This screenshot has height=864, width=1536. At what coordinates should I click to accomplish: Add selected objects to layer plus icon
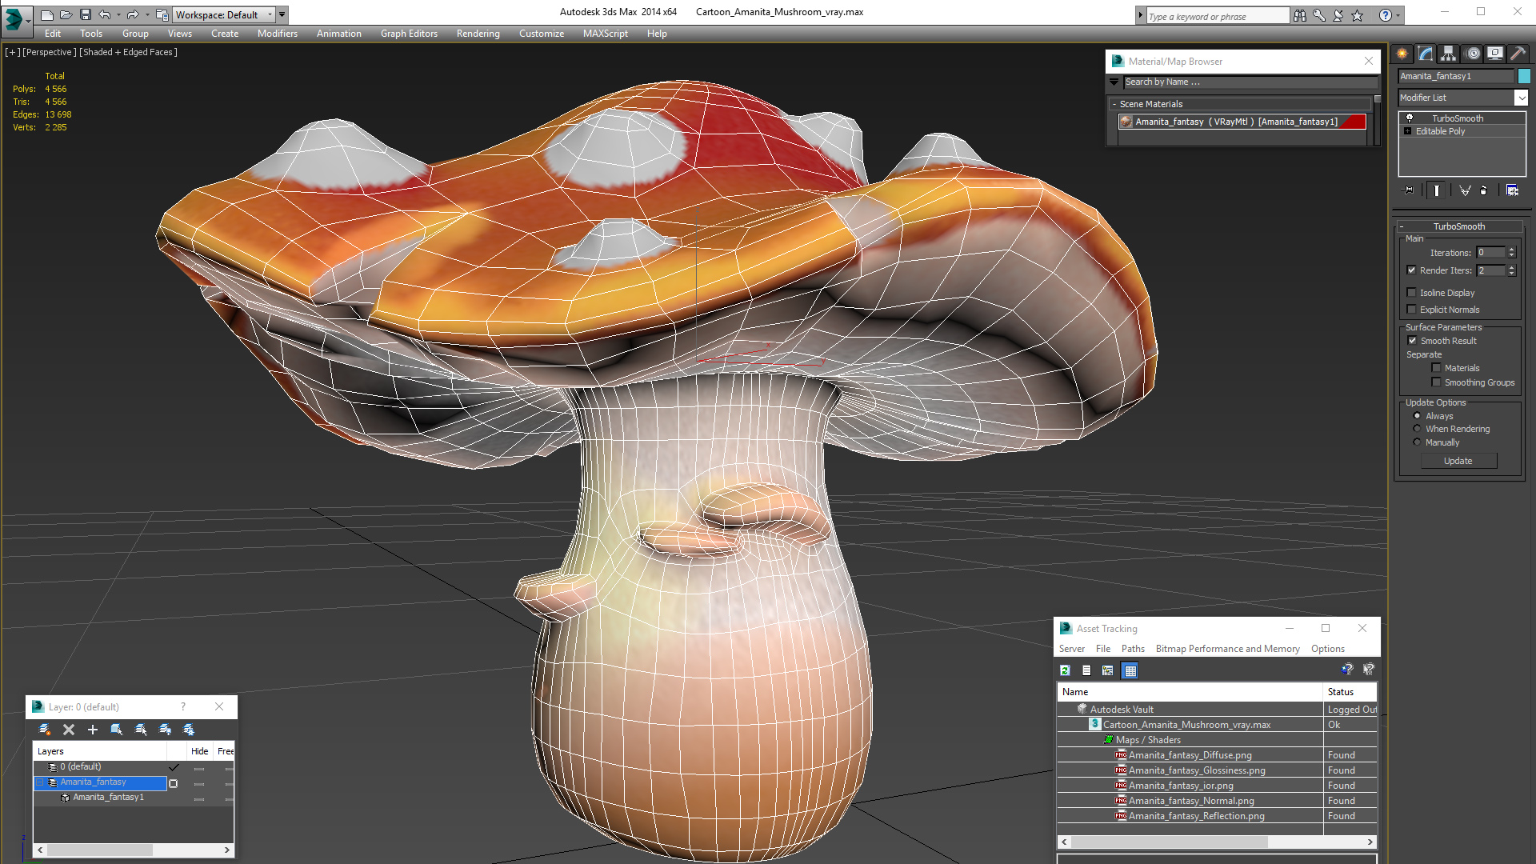coord(93,730)
